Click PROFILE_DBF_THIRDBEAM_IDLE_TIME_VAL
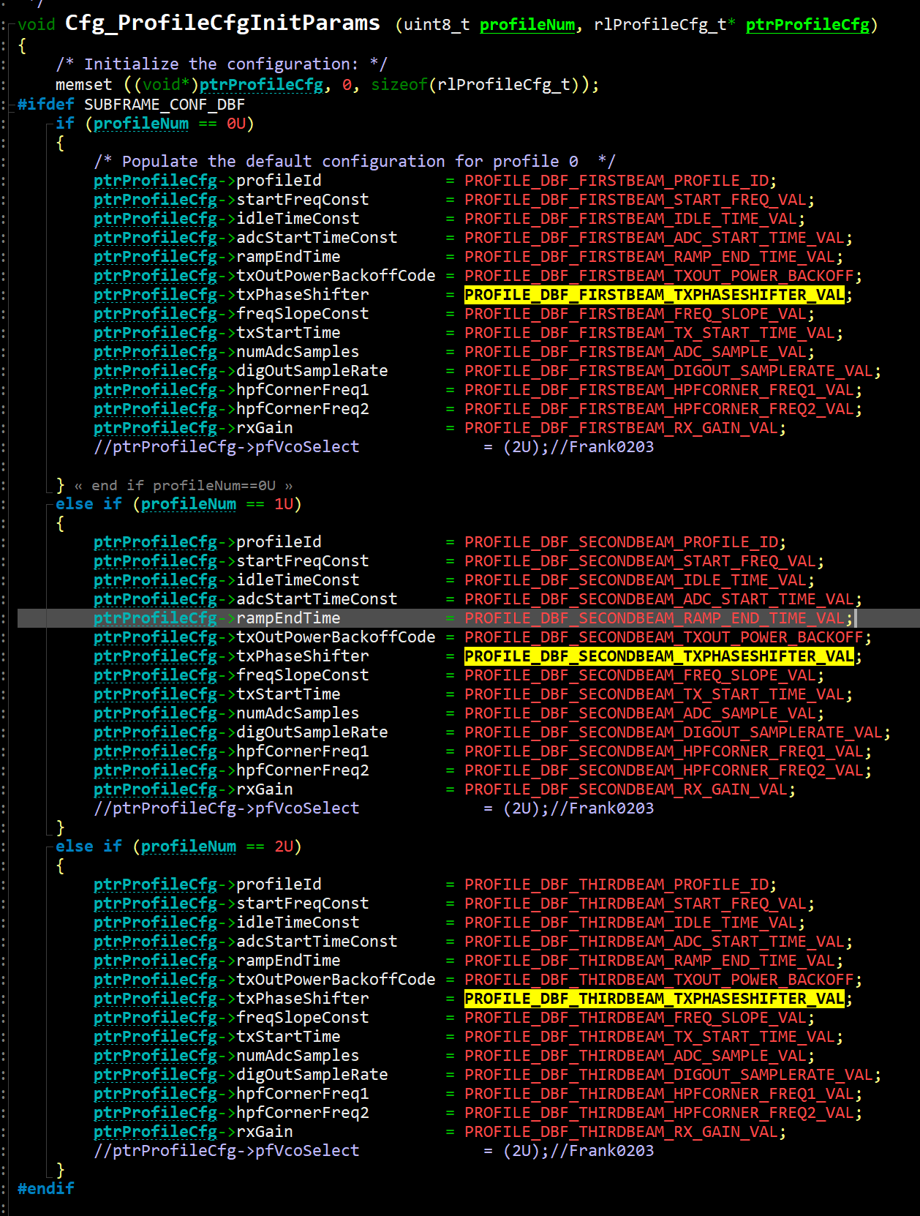Image resolution: width=920 pixels, height=1216 pixels. (631, 923)
